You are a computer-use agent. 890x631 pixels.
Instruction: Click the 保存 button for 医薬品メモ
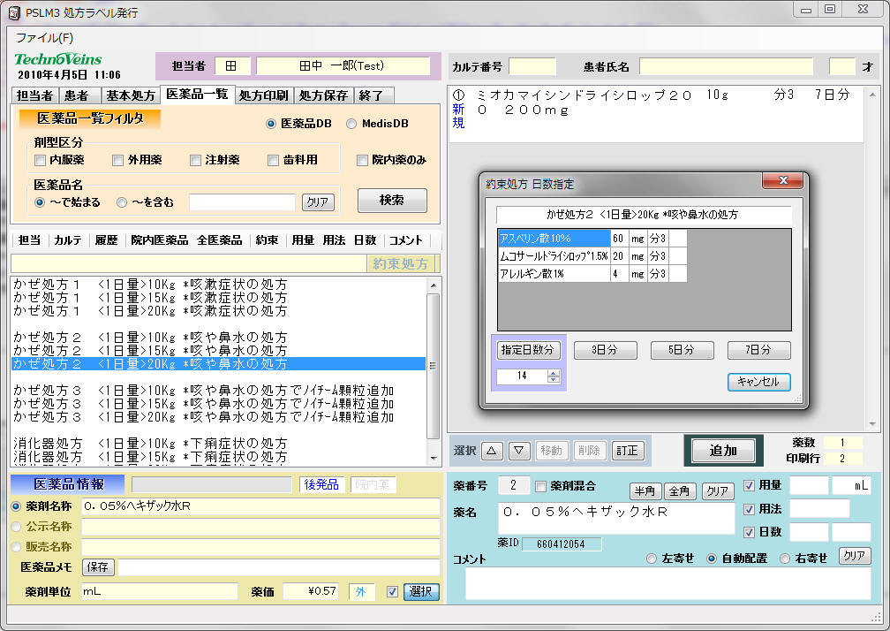point(98,566)
